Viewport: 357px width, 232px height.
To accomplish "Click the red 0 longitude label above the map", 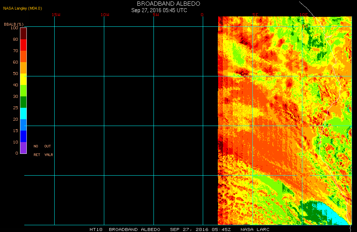I will point(202,15).
